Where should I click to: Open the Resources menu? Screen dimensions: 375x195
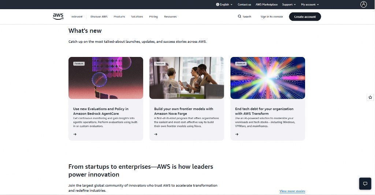(170, 17)
